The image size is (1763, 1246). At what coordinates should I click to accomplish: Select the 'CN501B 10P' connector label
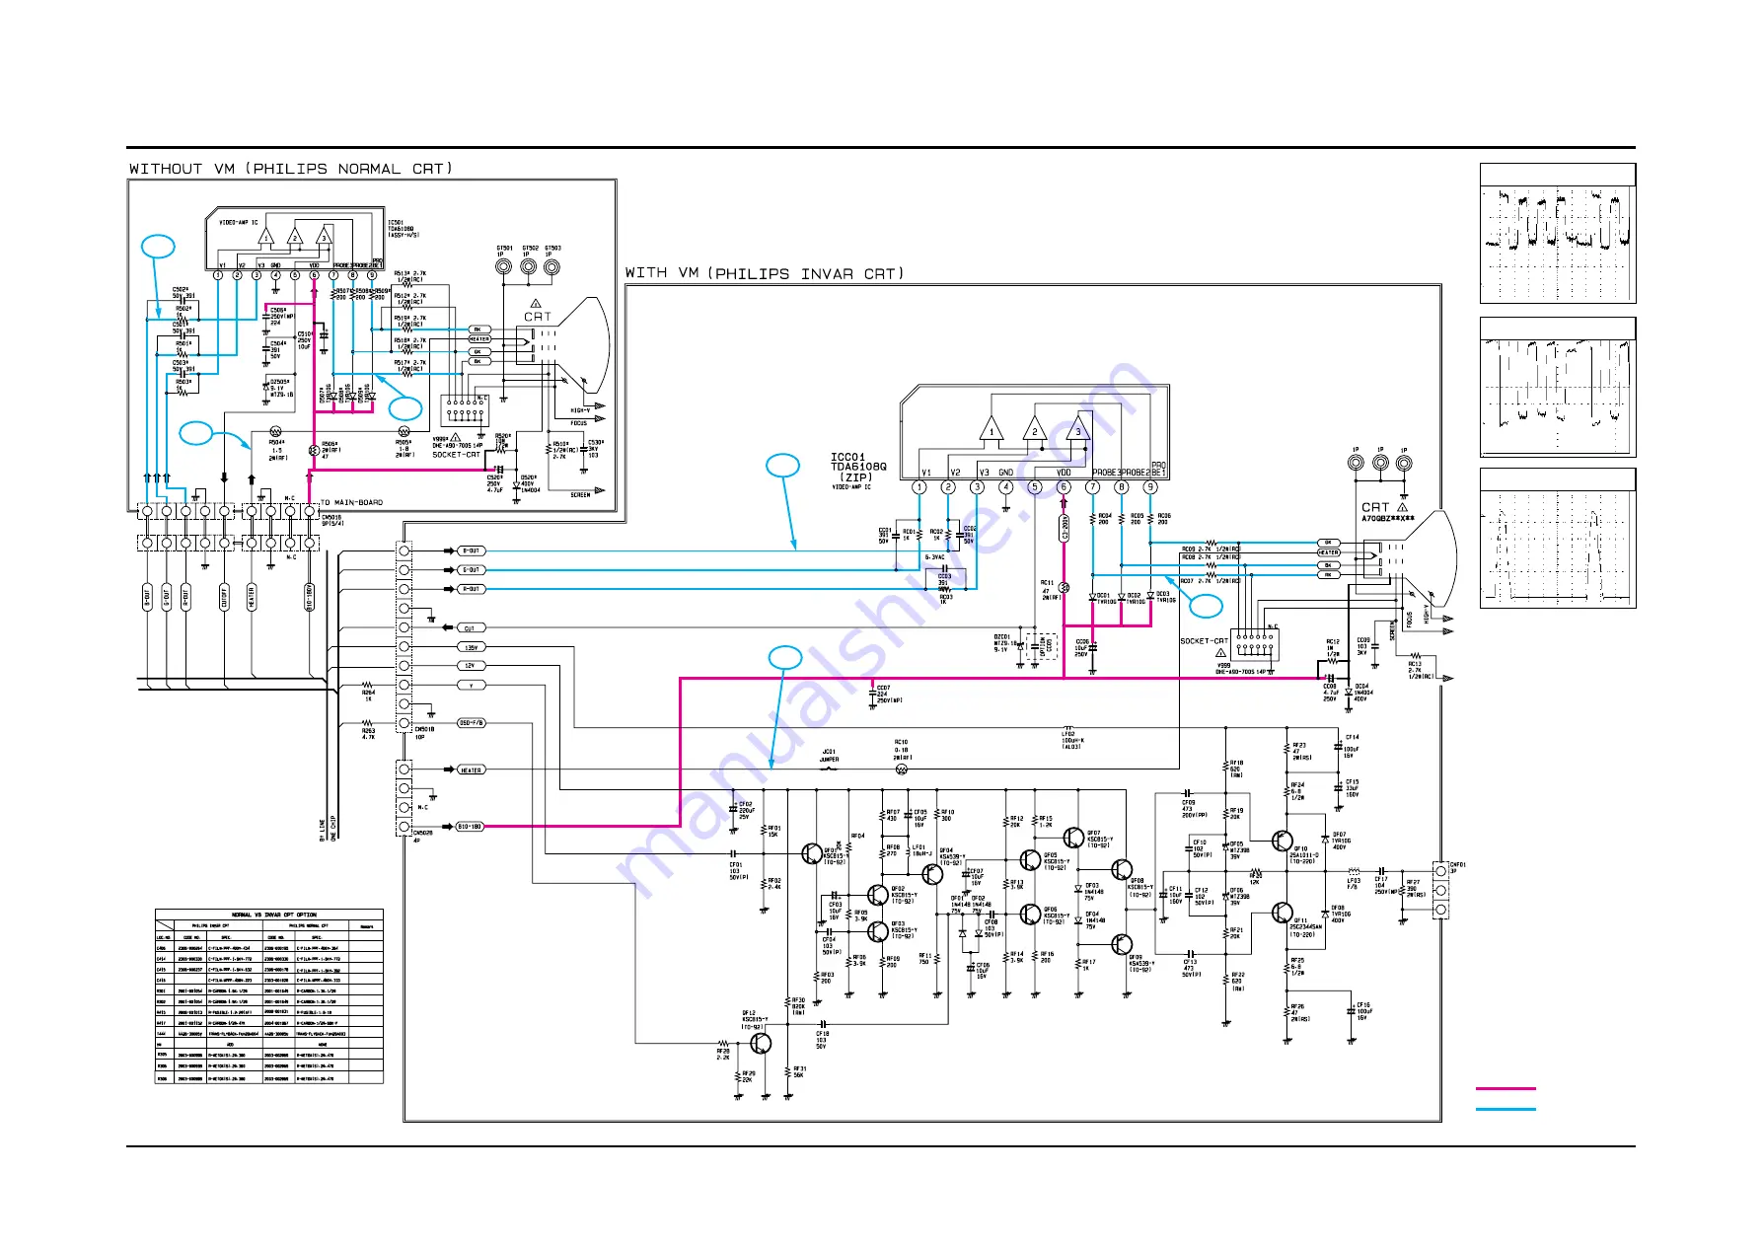[x=424, y=733]
